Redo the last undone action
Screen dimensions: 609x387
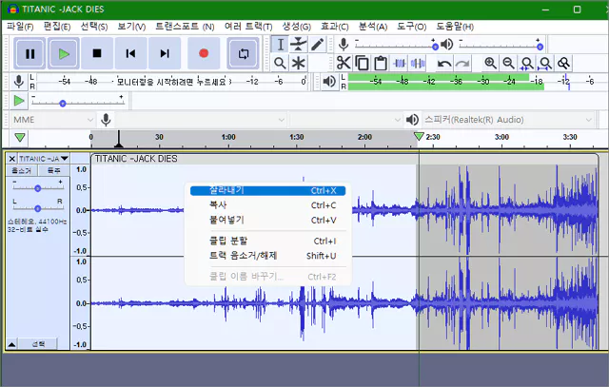coord(462,63)
